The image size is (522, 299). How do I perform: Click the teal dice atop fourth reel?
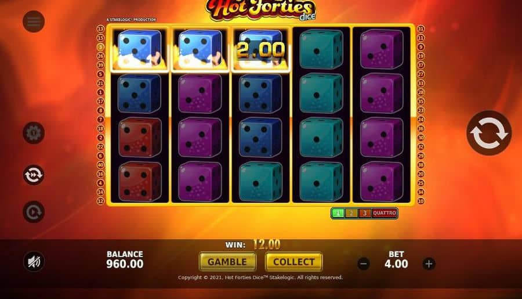(x=321, y=49)
